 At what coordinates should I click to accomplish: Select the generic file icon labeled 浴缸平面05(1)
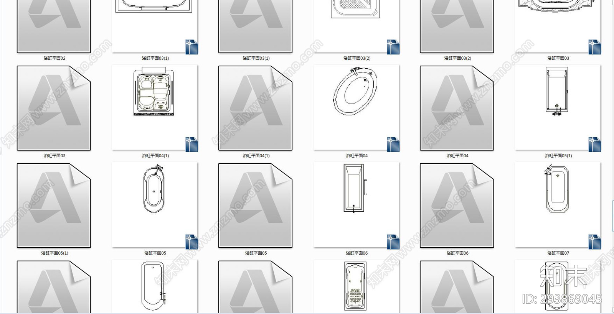point(54,205)
